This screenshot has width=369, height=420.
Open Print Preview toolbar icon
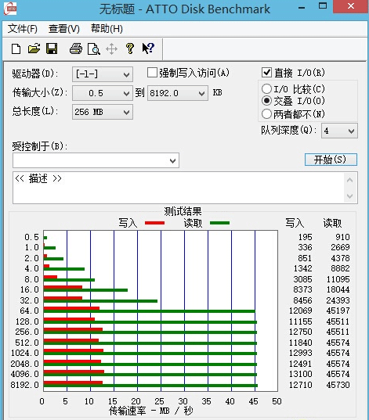pos(94,49)
